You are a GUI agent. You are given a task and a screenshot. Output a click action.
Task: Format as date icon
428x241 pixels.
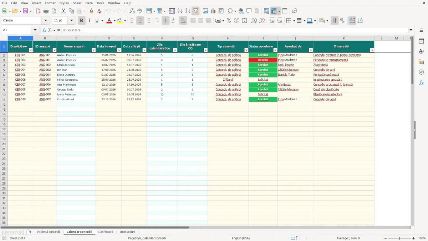point(244,21)
